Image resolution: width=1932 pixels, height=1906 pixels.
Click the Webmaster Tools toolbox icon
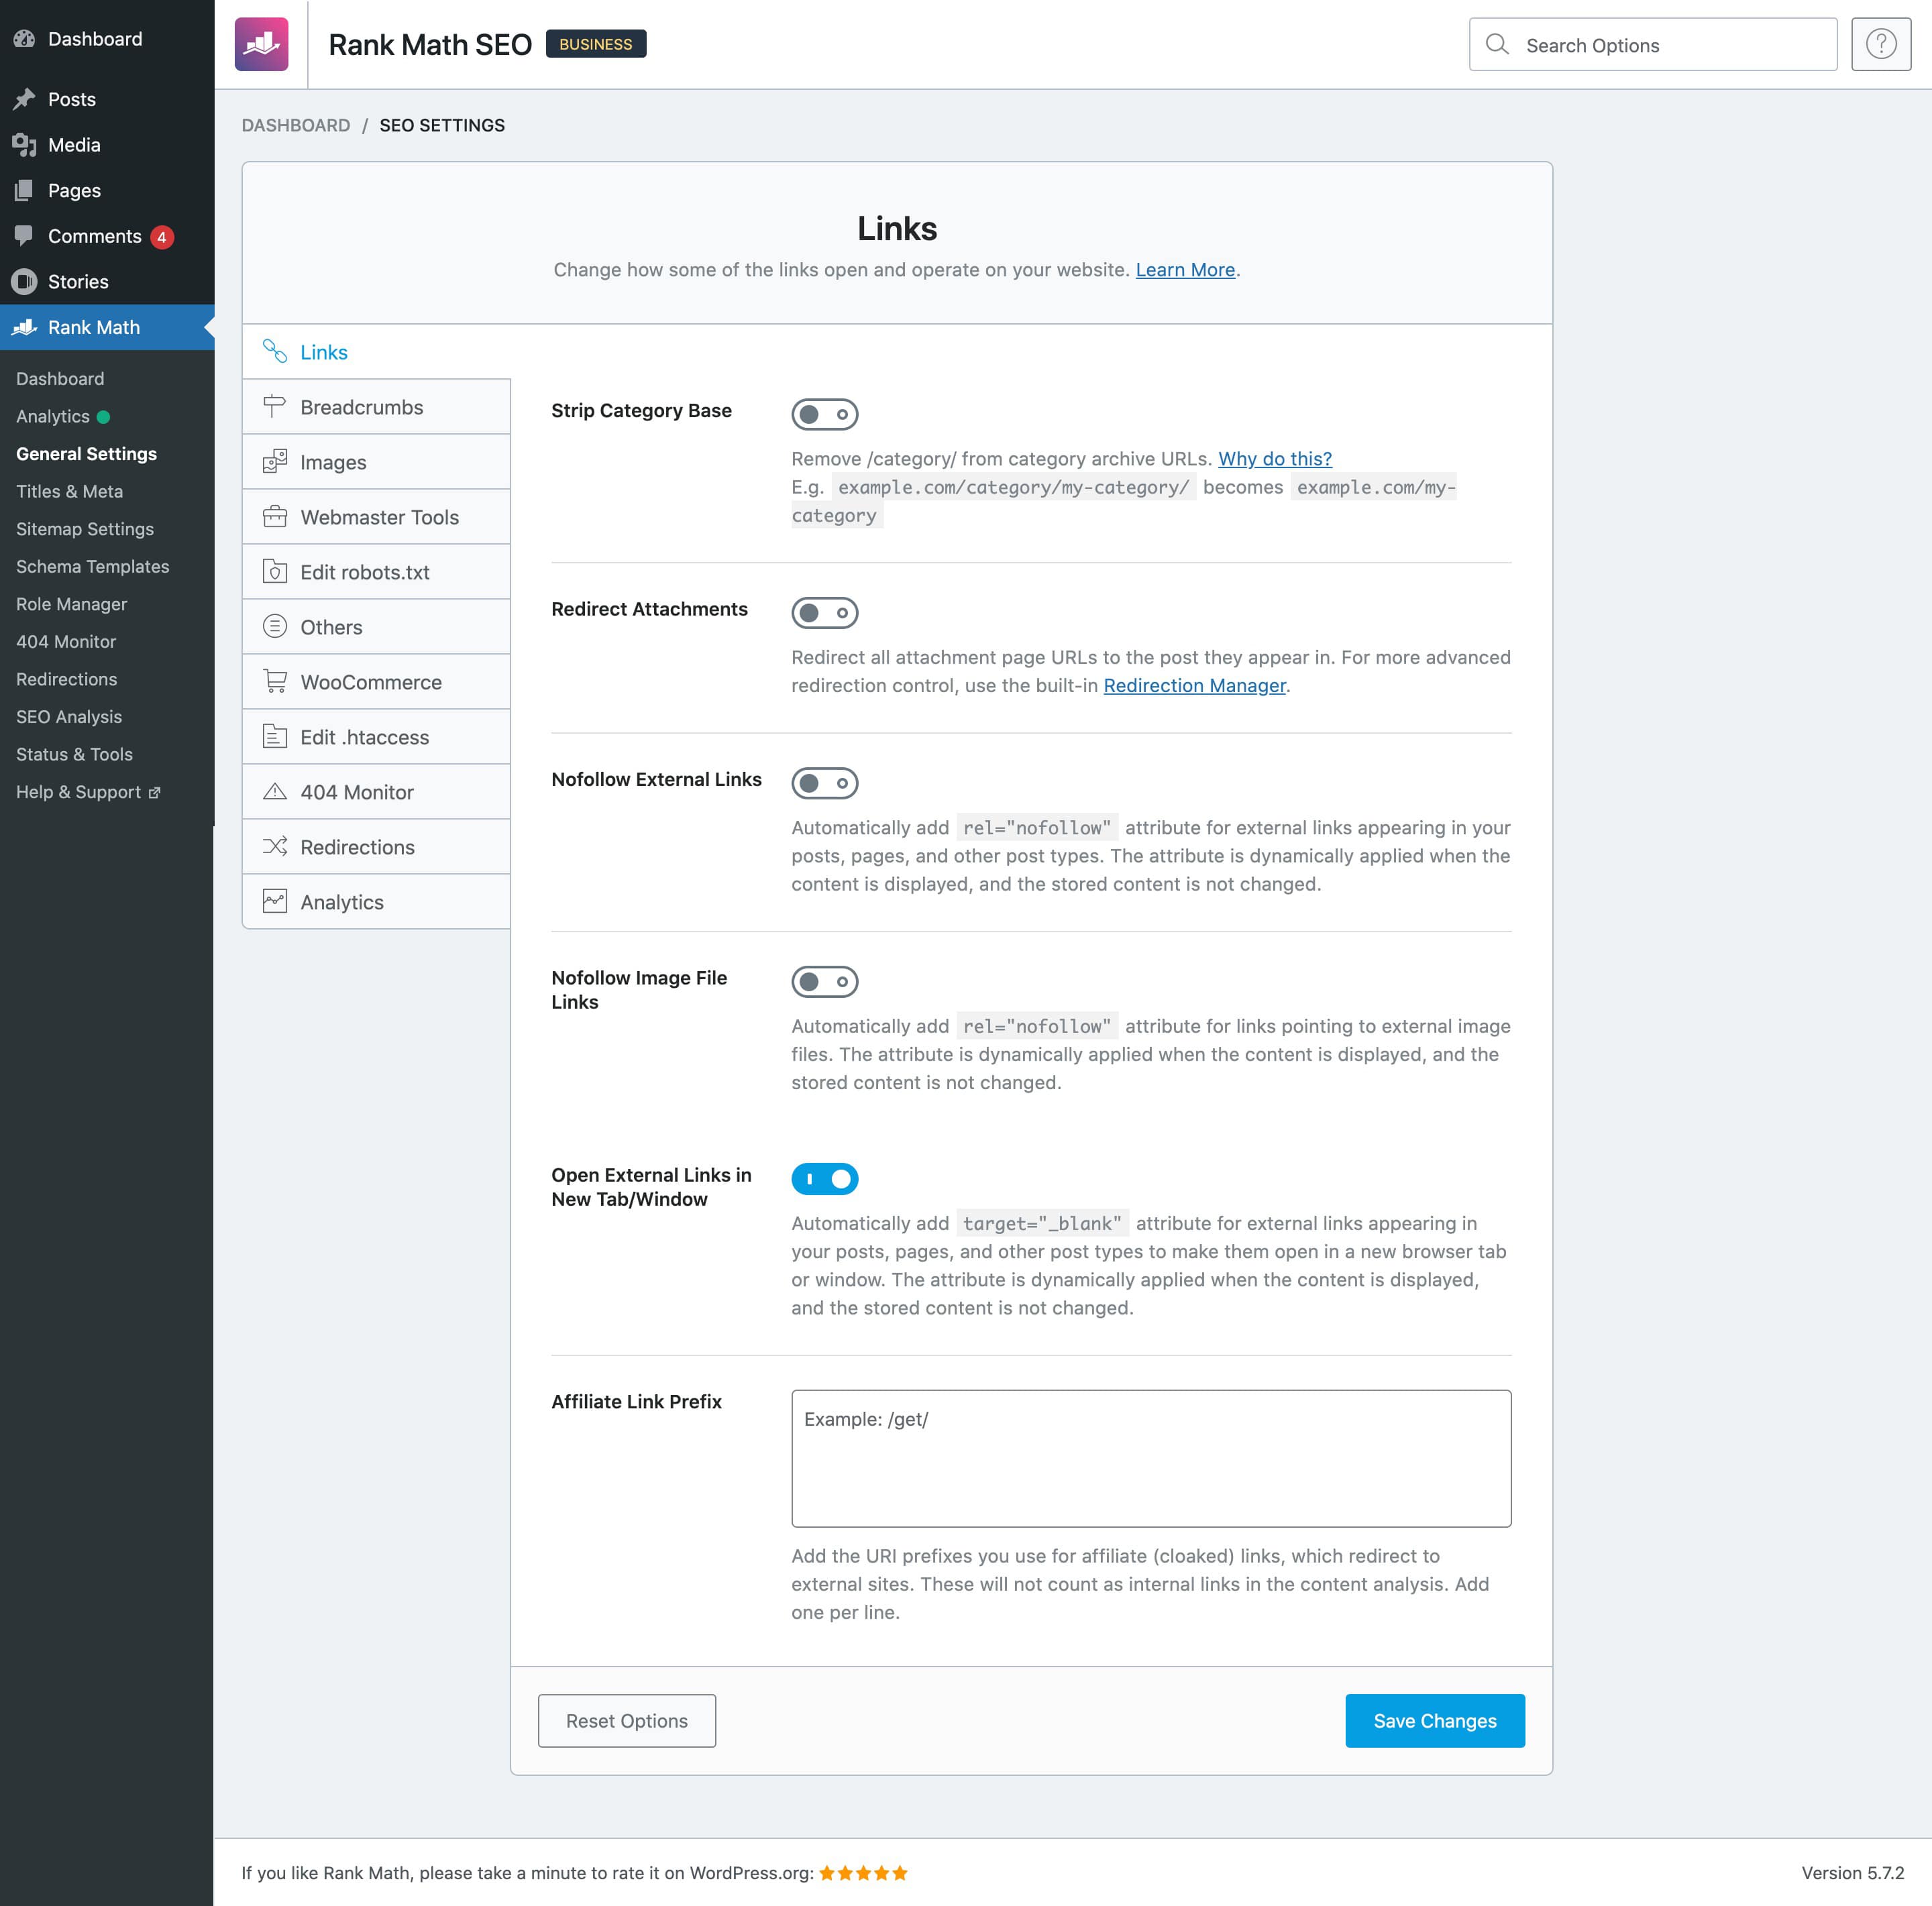pyautogui.click(x=274, y=516)
